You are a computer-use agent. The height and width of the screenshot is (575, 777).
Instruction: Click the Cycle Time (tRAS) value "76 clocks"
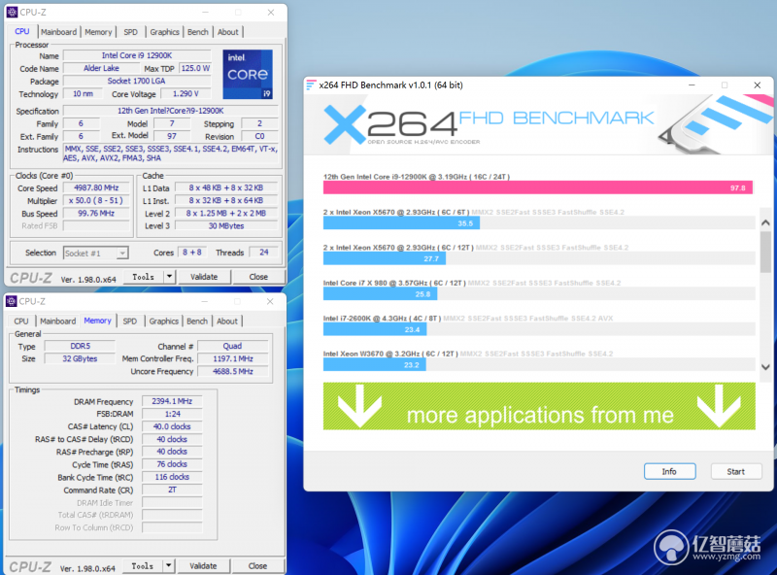[x=172, y=464]
